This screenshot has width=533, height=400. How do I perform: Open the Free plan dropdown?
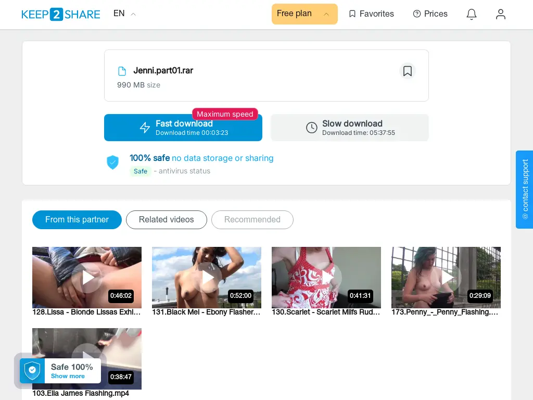[304, 14]
